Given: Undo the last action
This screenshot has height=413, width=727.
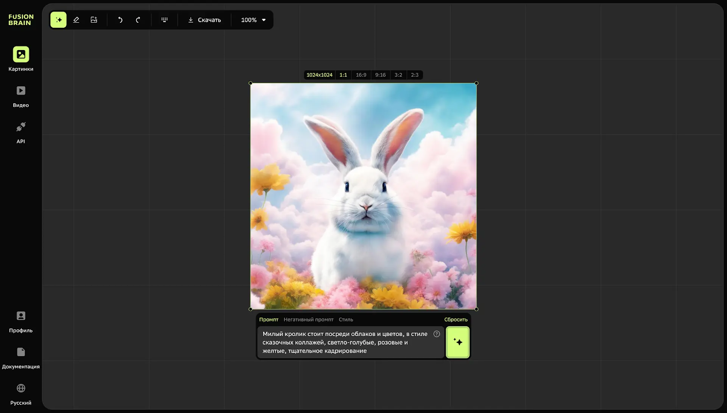Looking at the screenshot, I should point(120,20).
